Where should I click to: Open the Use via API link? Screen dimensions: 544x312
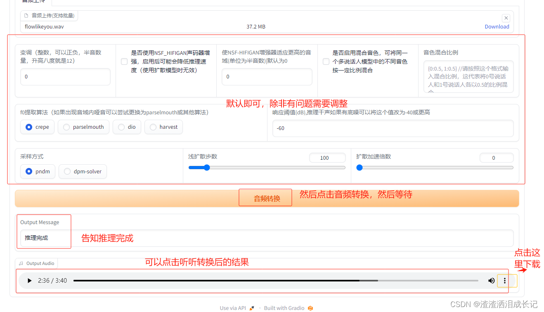point(233,307)
